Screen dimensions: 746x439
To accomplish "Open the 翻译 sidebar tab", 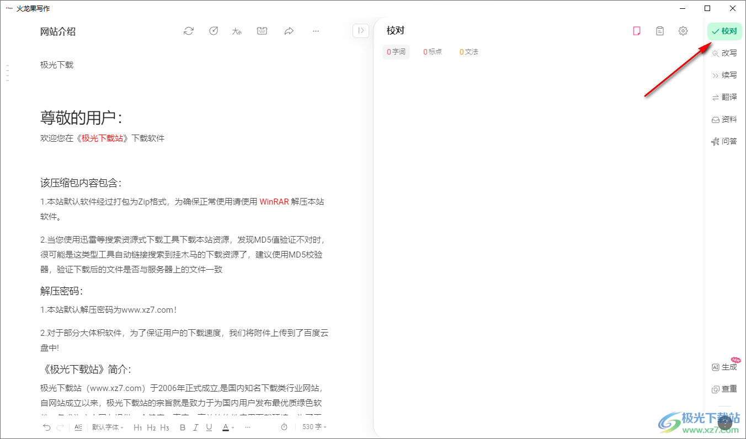I will click(x=724, y=97).
